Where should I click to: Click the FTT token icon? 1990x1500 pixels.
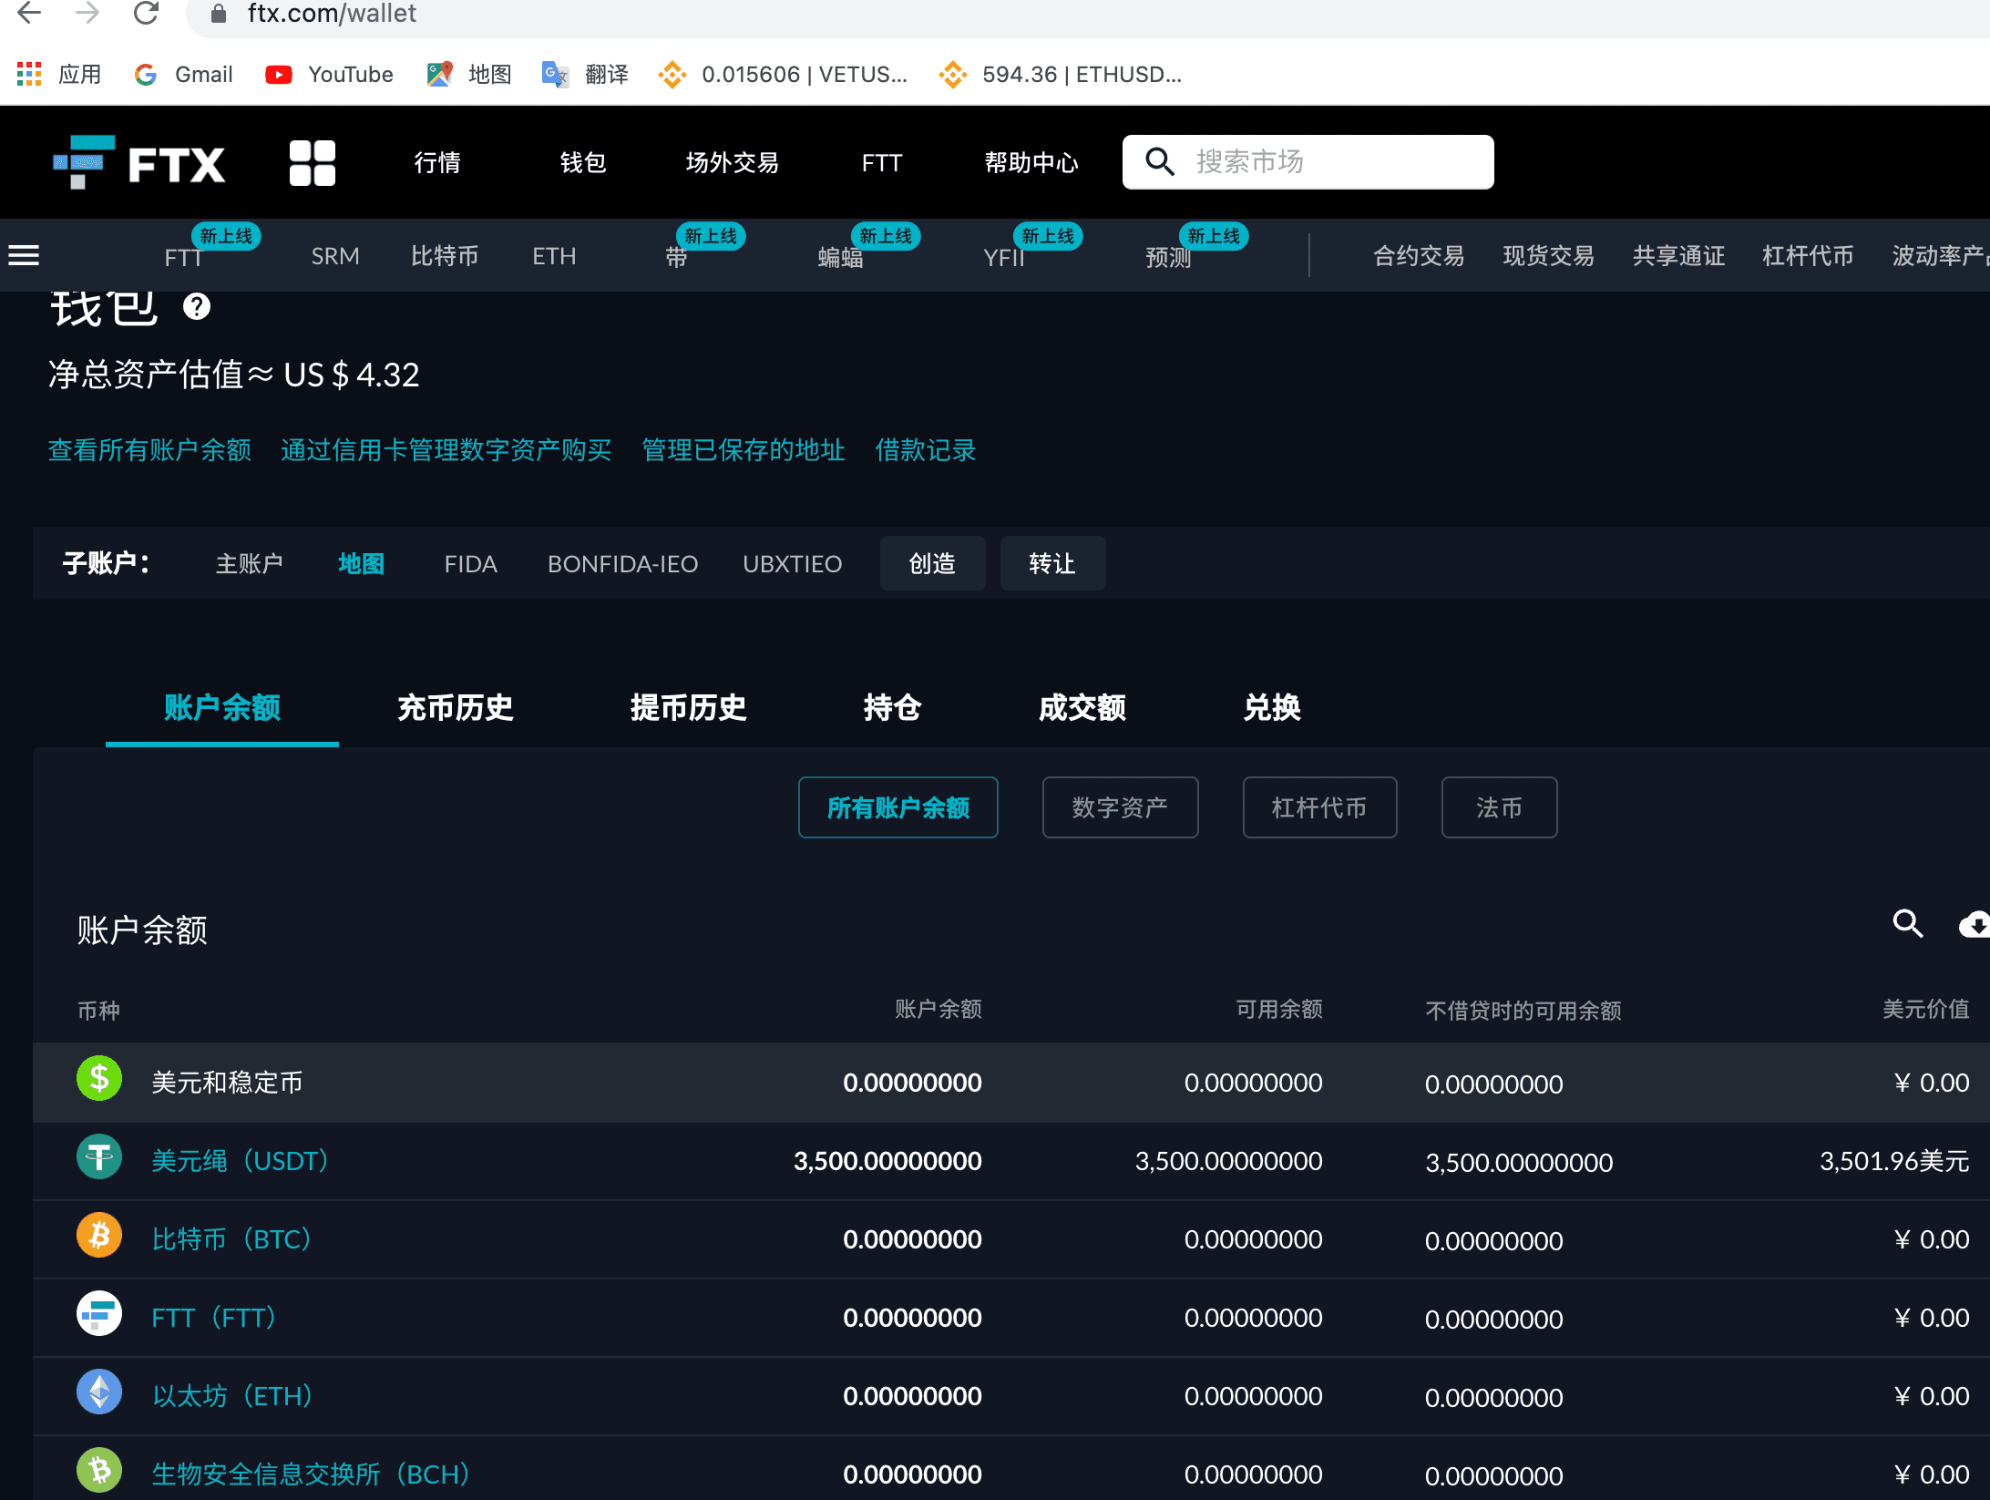pyautogui.click(x=99, y=1314)
